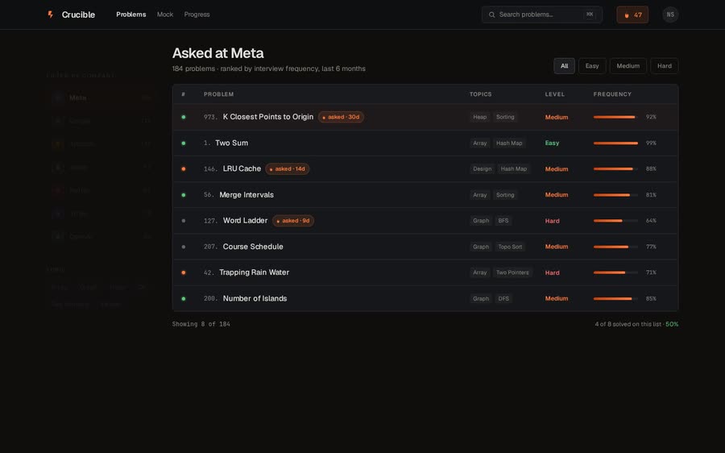Image resolution: width=725 pixels, height=453 pixels.
Task: Select Meta in the company sidebar
Action: pos(101,98)
